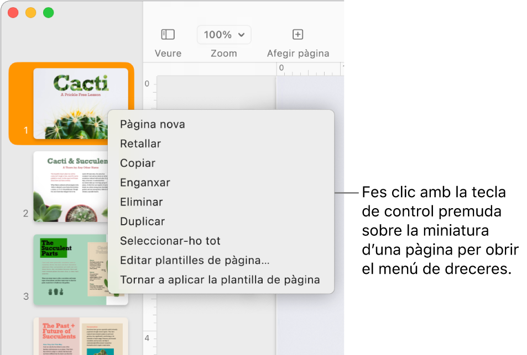Click the Veure sidebar view icon
The image size is (527, 355).
(x=168, y=35)
